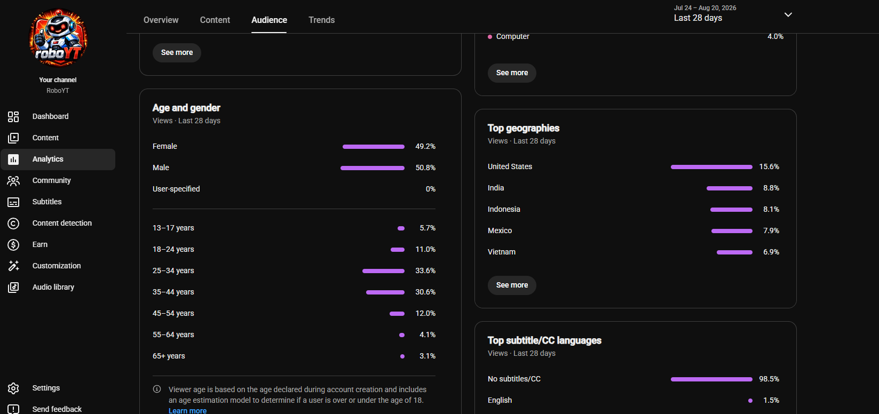Open Audio library in the sidebar
Viewport: 879px width, 414px height.
coord(58,288)
